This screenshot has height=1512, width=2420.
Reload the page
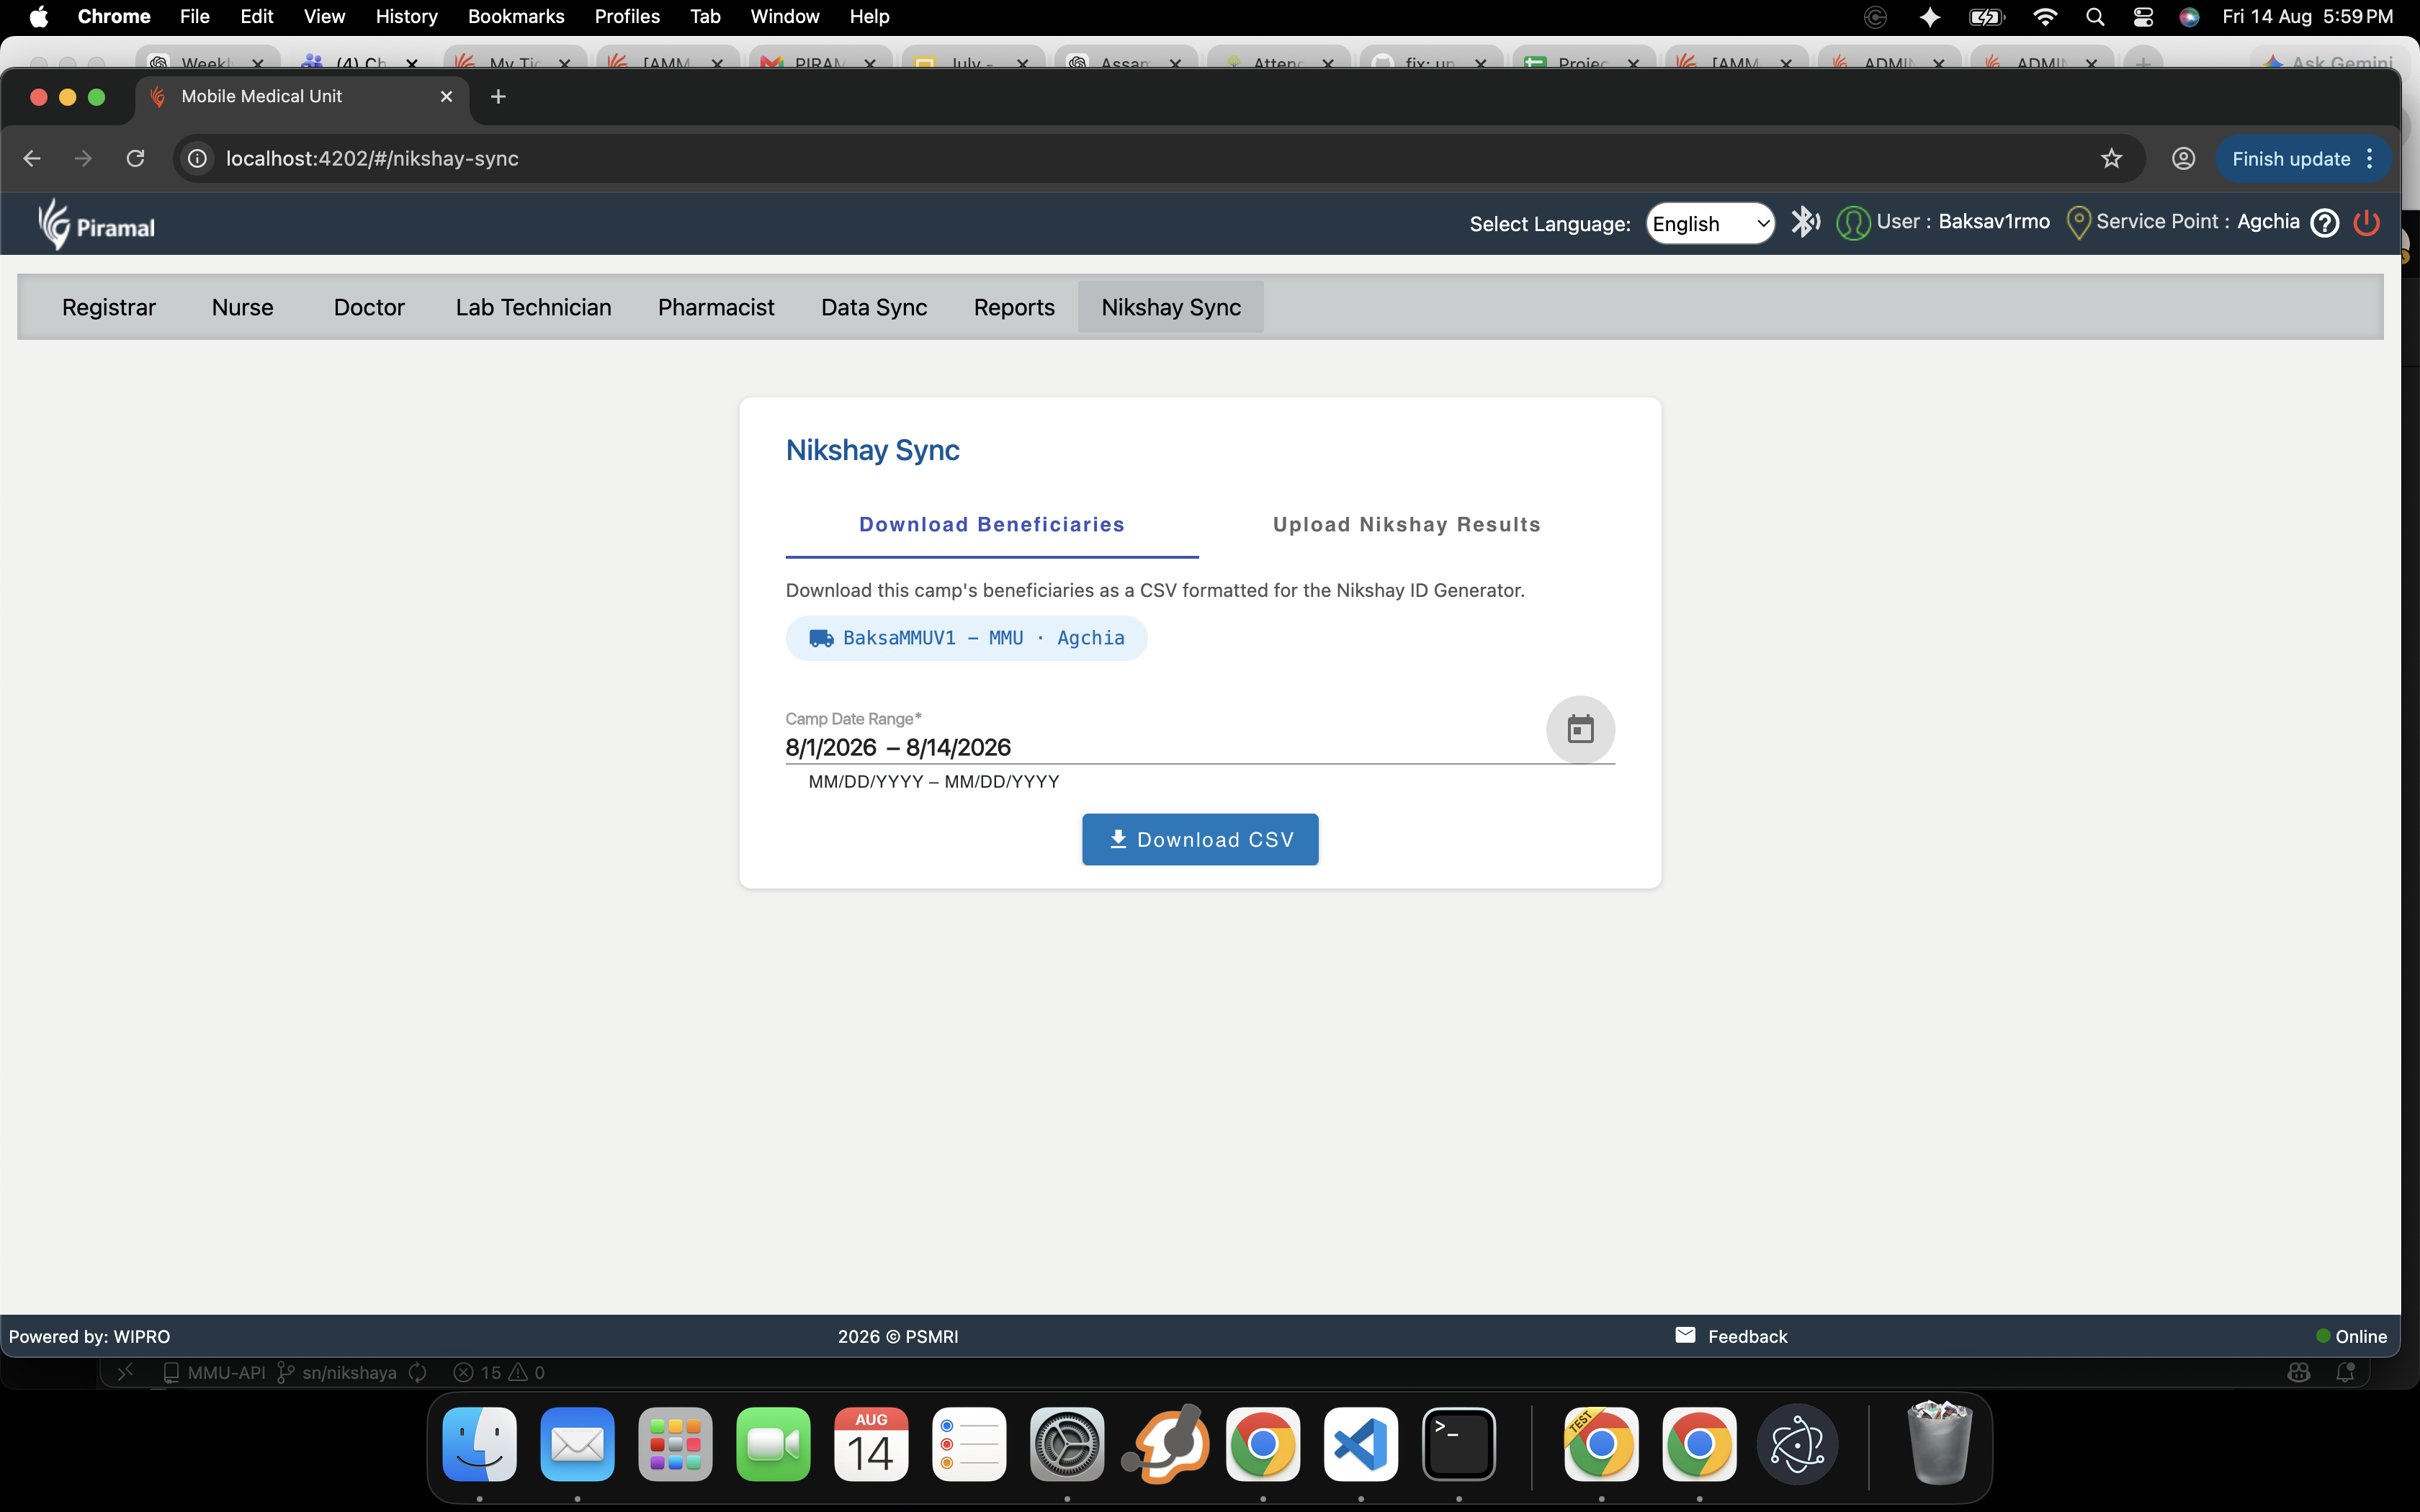[x=135, y=159]
